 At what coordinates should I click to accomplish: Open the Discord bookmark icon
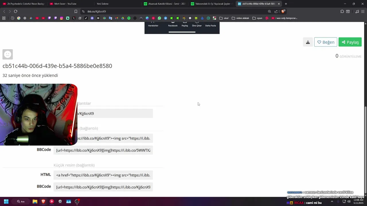[92, 18]
